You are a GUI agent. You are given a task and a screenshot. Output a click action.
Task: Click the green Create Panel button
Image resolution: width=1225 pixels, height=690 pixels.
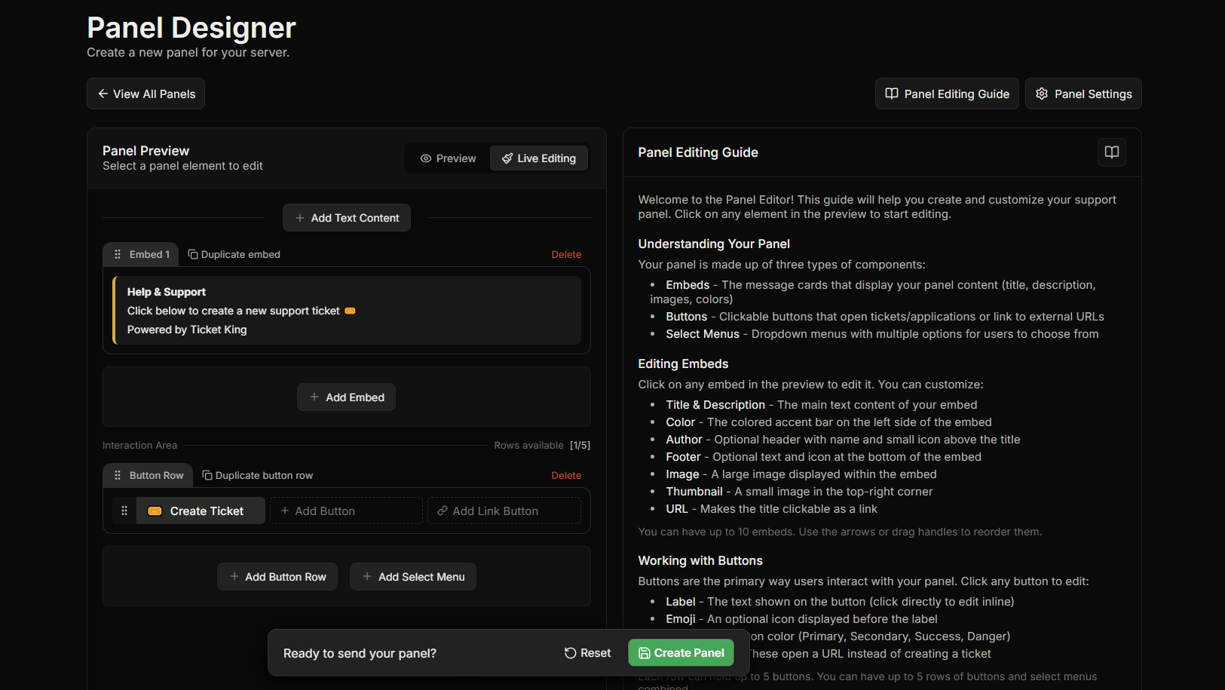681,653
